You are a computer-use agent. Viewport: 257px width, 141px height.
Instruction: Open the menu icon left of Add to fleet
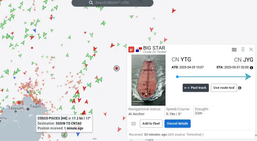pyautogui.click(x=133, y=124)
